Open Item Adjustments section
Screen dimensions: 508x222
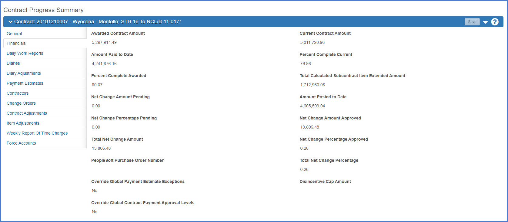[23, 123]
